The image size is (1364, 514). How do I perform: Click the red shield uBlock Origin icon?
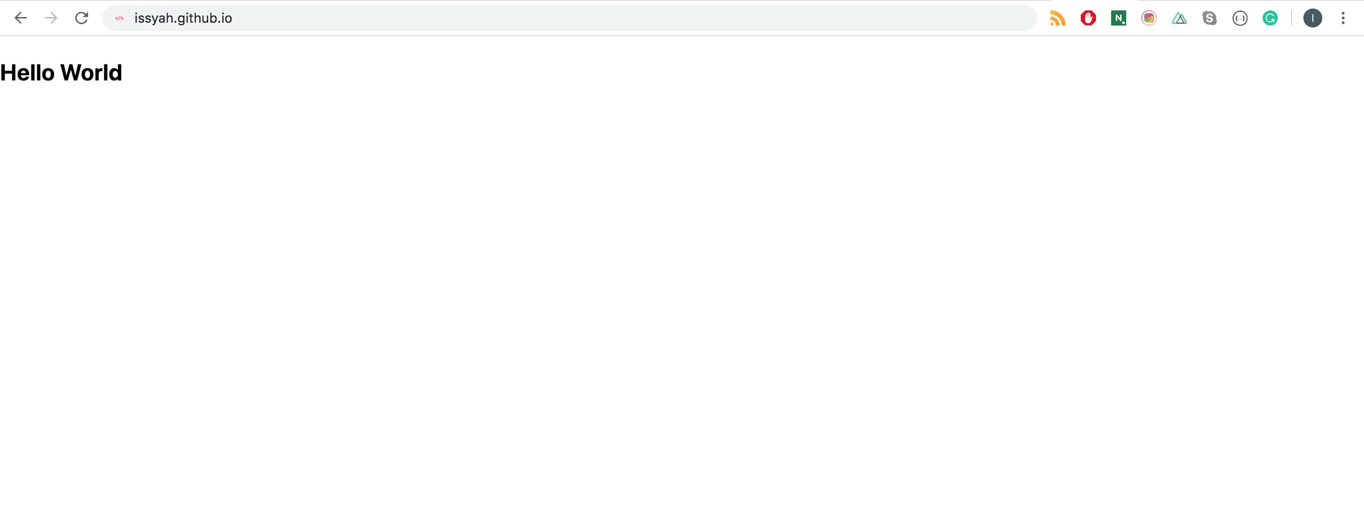pyautogui.click(x=1086, y=18)
